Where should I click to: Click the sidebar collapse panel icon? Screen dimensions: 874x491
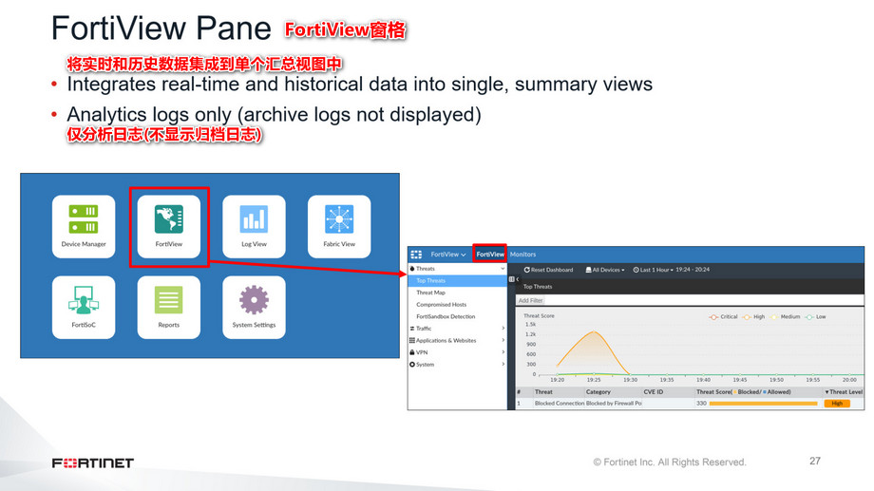[512, 278]
